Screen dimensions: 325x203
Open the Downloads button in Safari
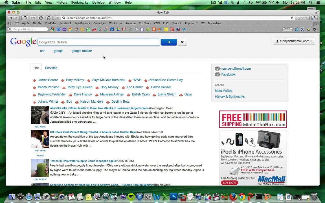tap(315, 18)
